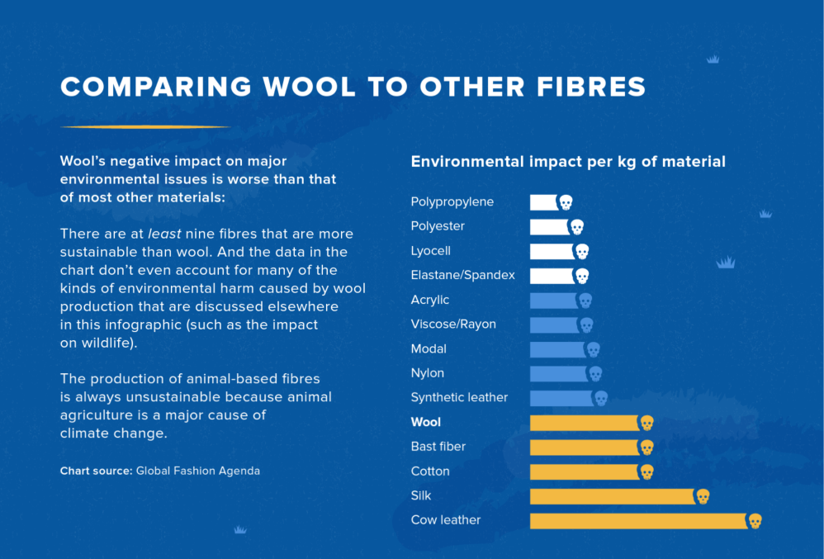
Task: Click the yellow skull on Silk bar
Action: (703, 496)
